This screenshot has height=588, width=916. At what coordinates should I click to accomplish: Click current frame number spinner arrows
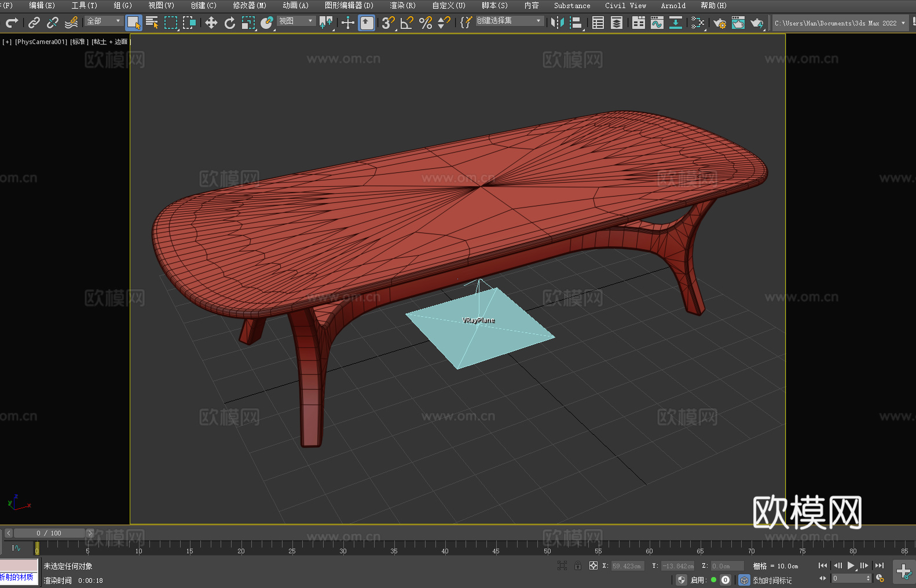868,578
